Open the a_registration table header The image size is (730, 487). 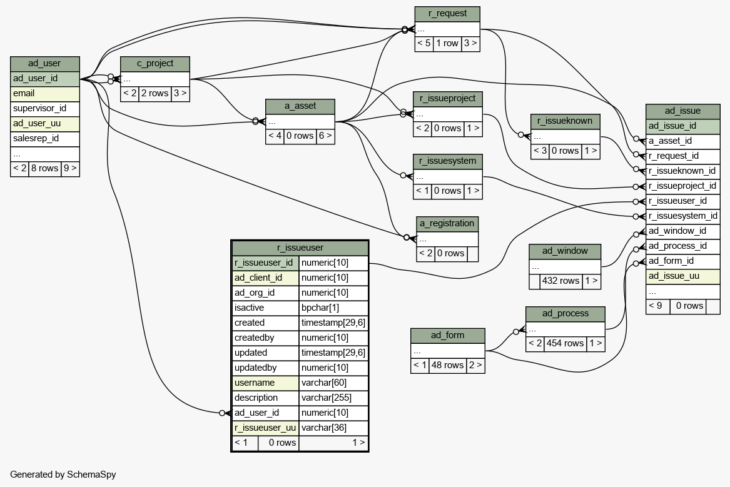click(x=447, y=224)
